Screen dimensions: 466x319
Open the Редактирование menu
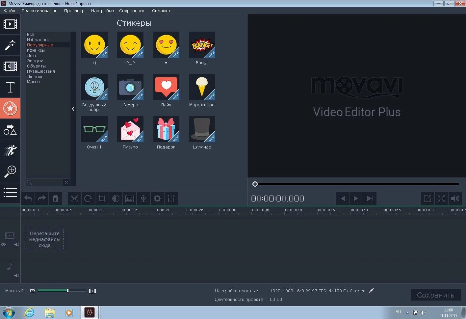(x=39, y=11)
